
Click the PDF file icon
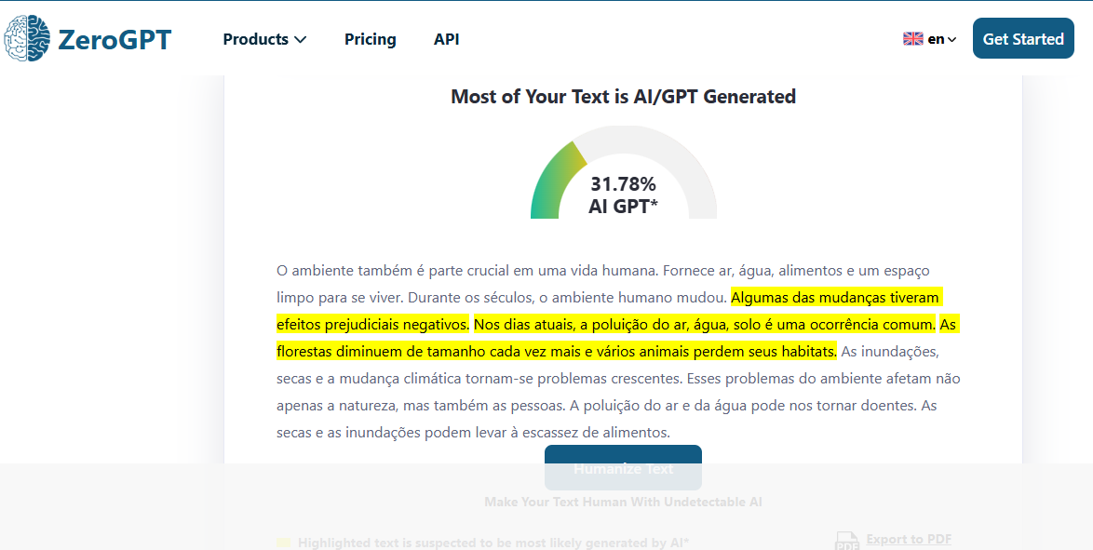pos(846,541)
